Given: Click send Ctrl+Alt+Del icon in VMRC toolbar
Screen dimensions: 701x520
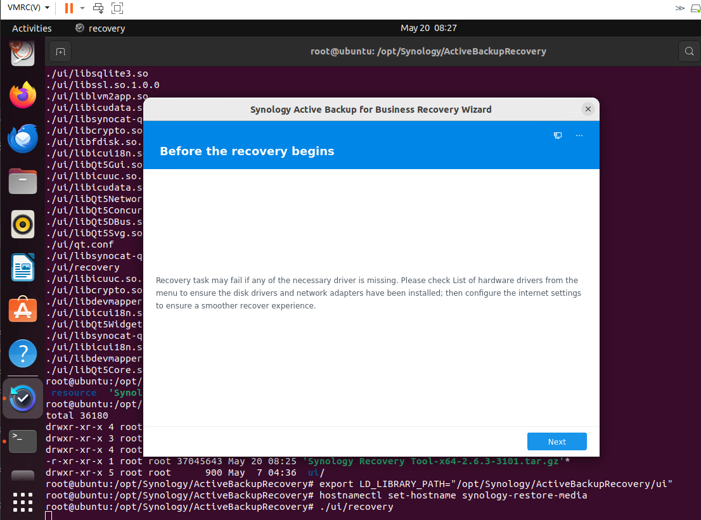Looking at the screenshot, I should (98, 8).
